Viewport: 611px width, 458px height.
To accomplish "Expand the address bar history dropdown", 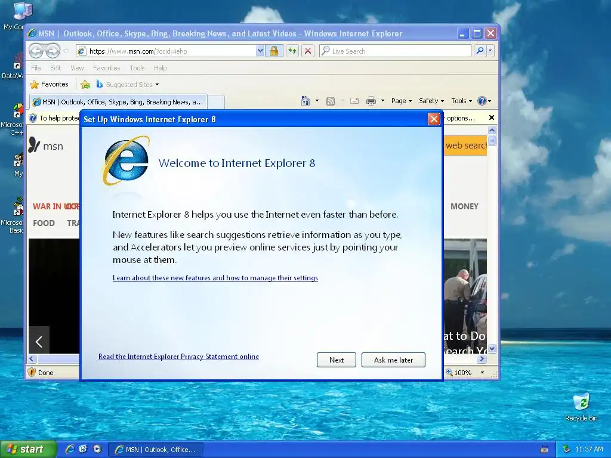I will 260,51.
